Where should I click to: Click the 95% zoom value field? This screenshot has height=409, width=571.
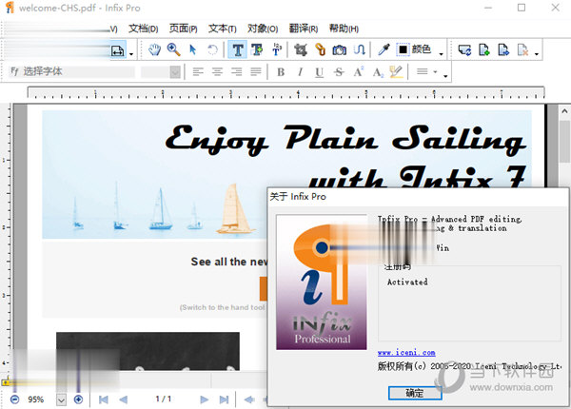pyautogui.click(x=36, y=399)
